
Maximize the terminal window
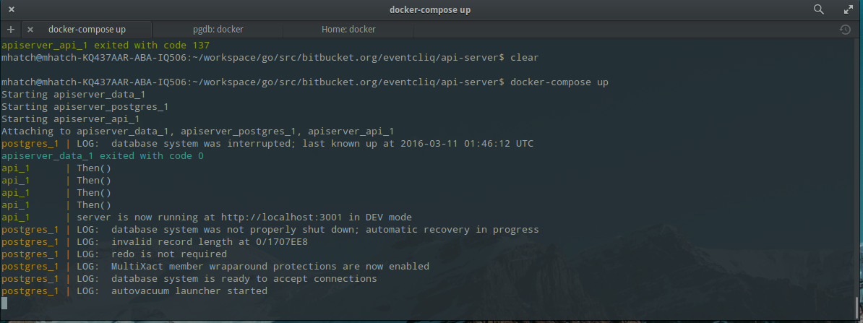[x=849, y=9]
